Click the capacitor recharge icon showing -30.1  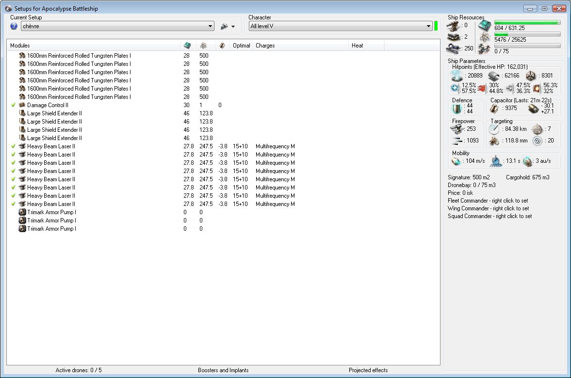(x=533, y=109)
